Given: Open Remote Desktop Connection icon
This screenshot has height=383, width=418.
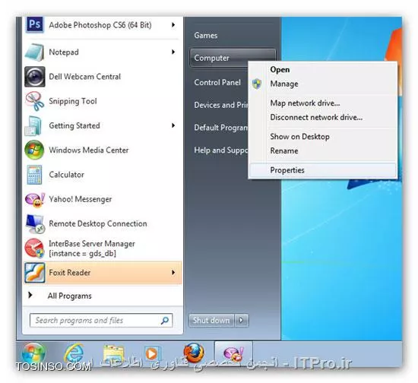Looking at the screenshot, I should tap(35, 223).
